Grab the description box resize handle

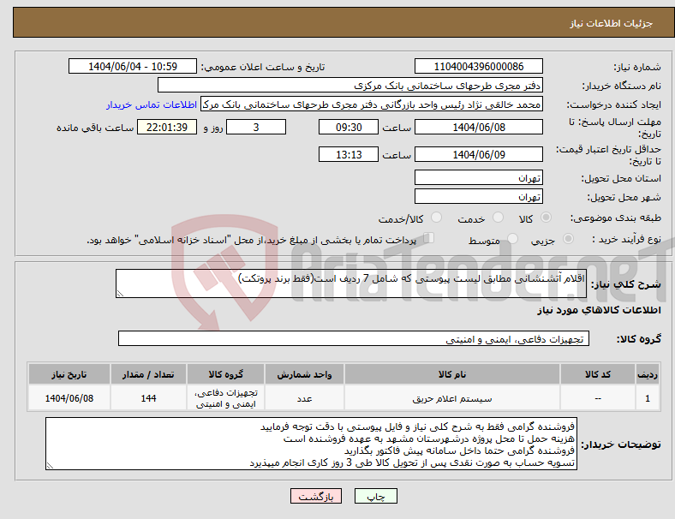[120, 294]
